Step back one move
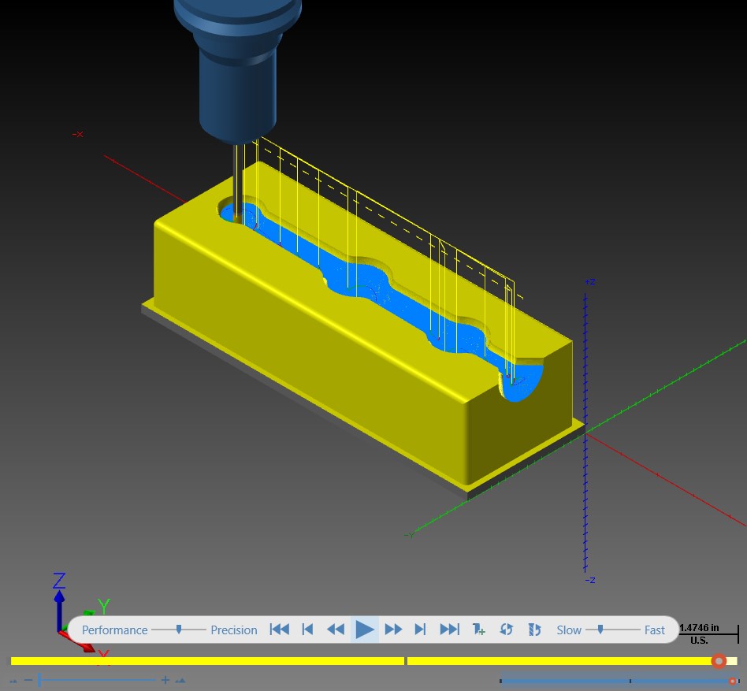The height and width of the screenshot is (691, 747). [308, 630]
